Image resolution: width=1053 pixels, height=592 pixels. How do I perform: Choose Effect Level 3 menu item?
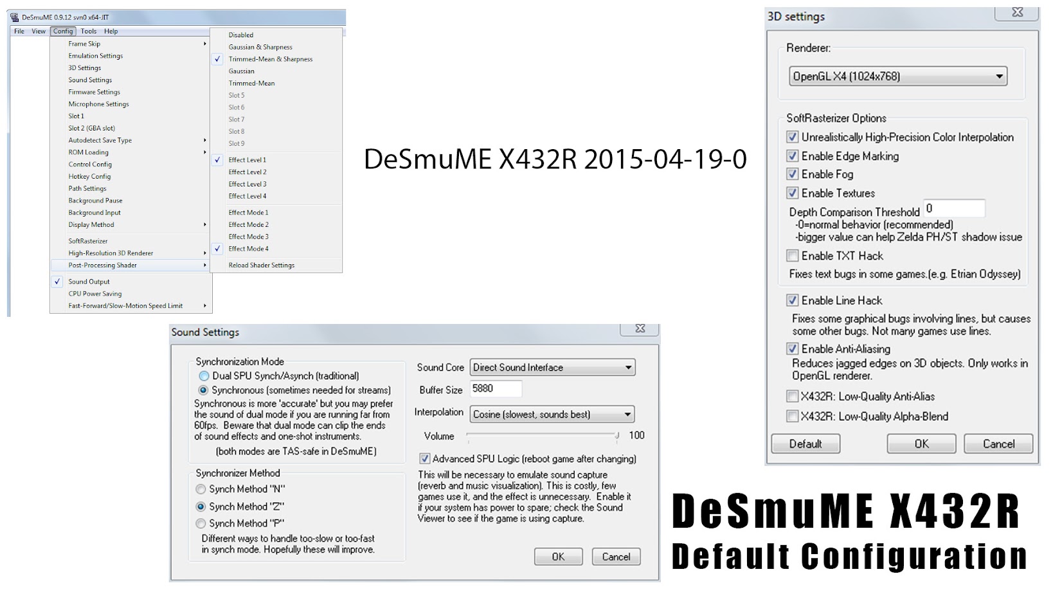coord(248,184)
